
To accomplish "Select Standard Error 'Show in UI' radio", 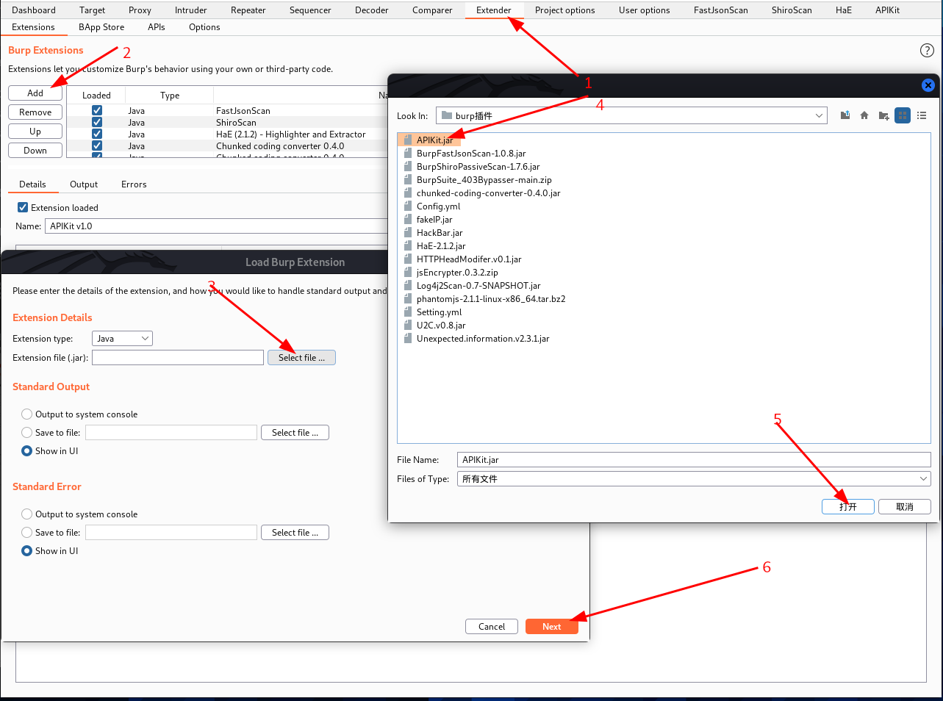I will click(x=27, y=551).
